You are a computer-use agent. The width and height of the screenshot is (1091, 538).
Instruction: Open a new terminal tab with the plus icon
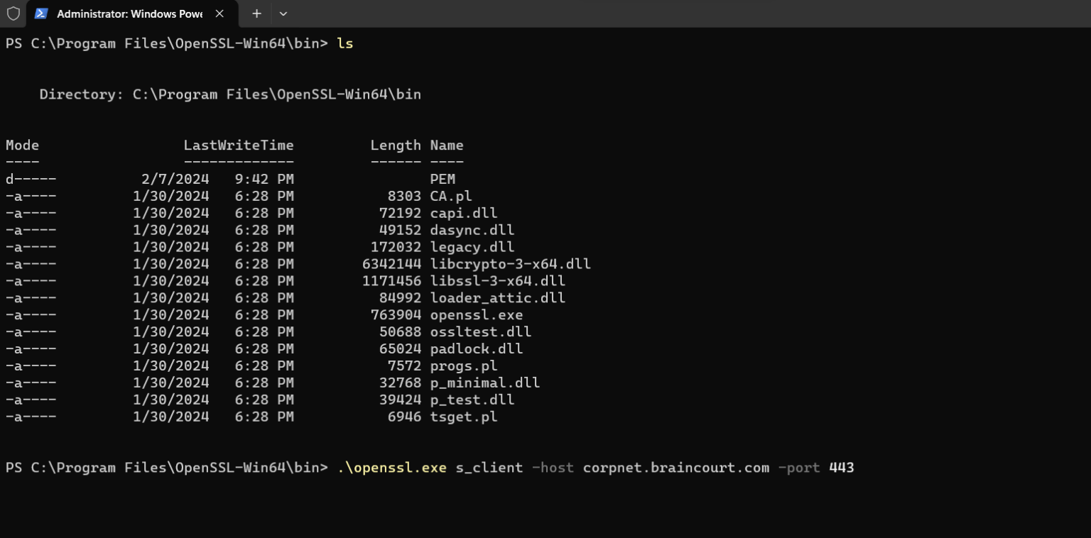(x=256, y=13)
